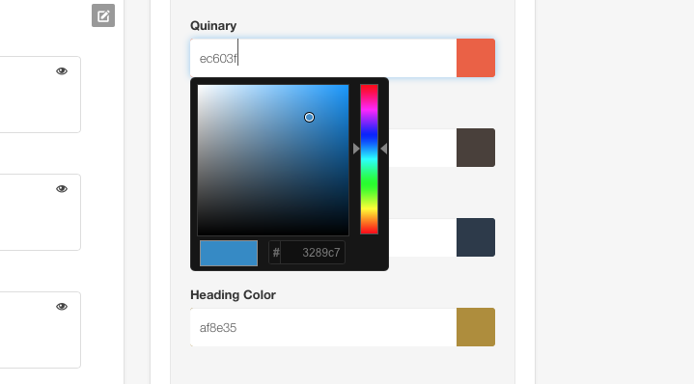This screenshot has height=384, width=694.
Task: Focus the 3289c7 hex field in picker
Action: click(313, 253)
